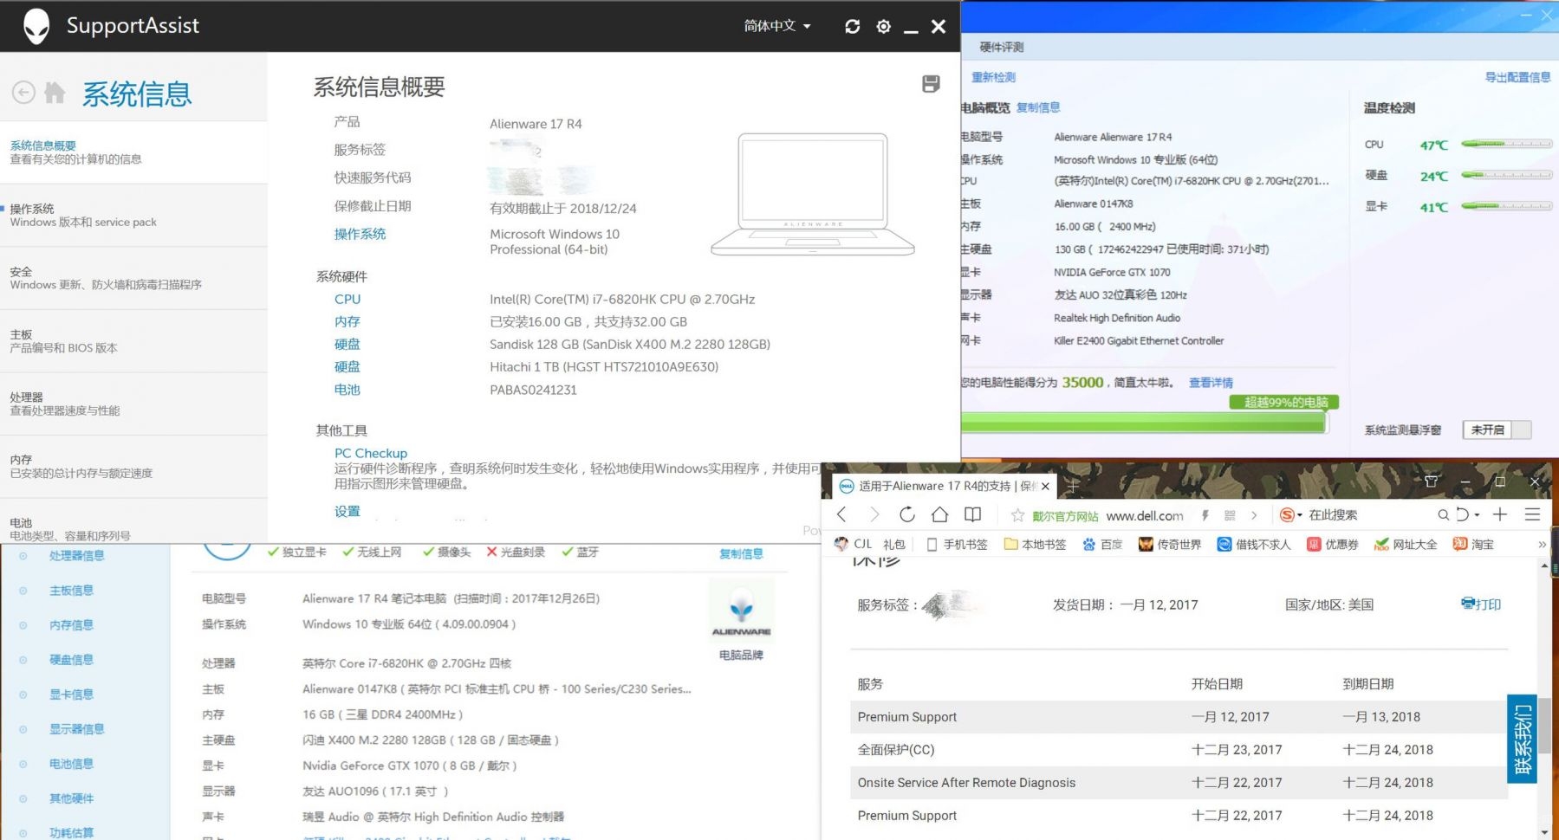This screenshot has width=1559, height=840.
Task: Select 电池 sidebar item in SupportAssist
Action: (x=133, y=522)
